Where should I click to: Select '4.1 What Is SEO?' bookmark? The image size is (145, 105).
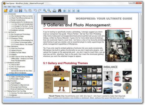(14, 65)
